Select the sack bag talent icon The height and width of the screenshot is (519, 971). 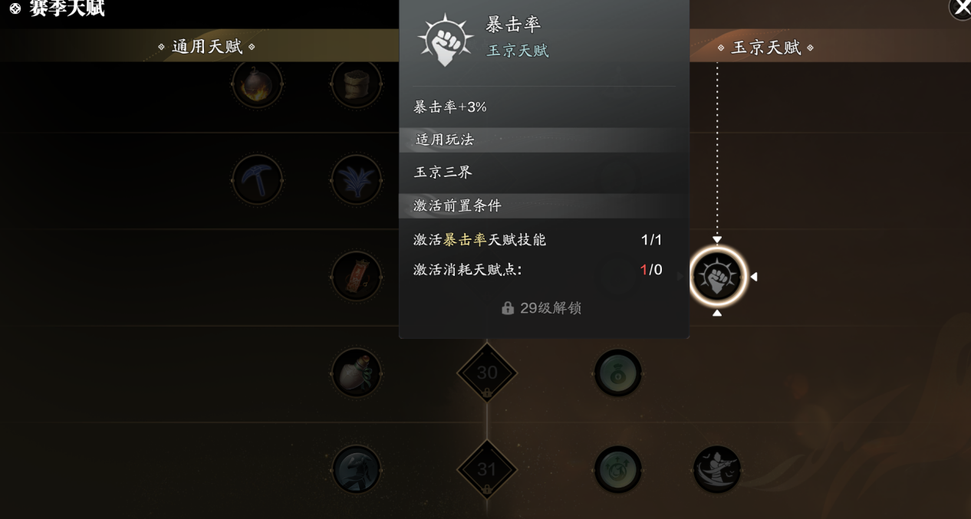coord(357,83)
